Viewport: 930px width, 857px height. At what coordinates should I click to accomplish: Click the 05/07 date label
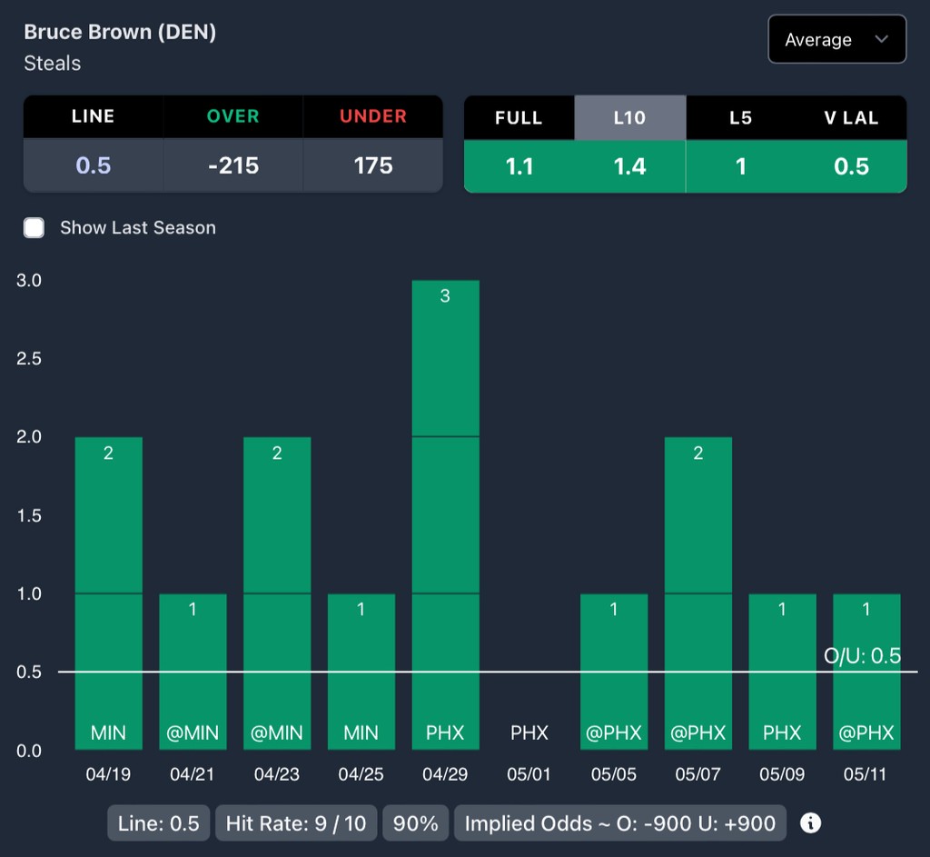tap(698, 774)
